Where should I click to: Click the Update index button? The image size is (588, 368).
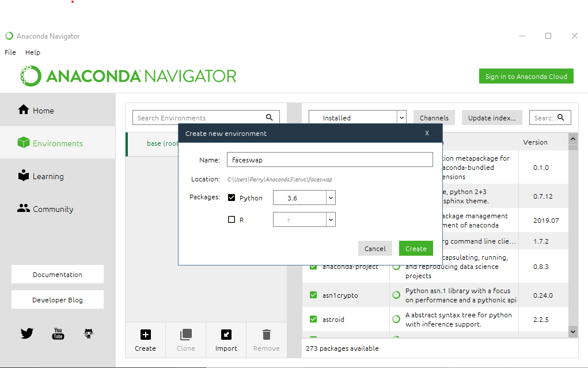492,117
